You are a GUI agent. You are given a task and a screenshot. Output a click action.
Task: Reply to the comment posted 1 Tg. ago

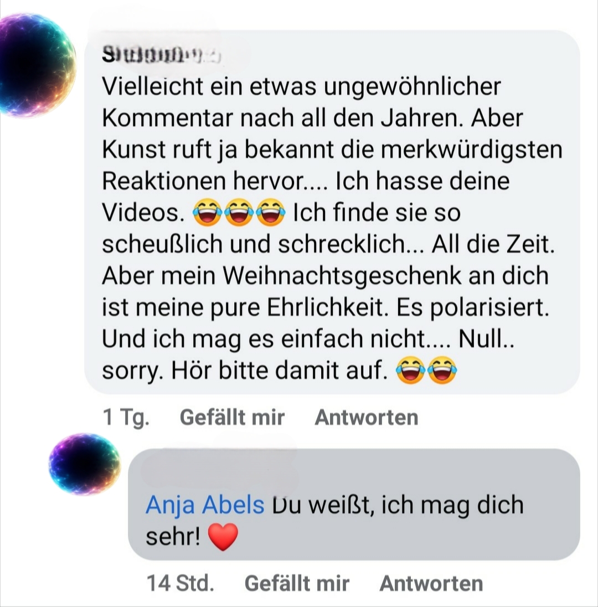point(367,418)
